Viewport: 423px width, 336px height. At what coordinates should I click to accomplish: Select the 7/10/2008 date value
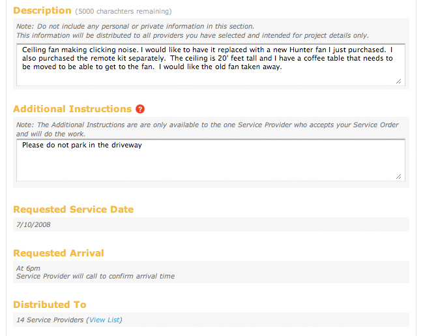tap(33, 224)
